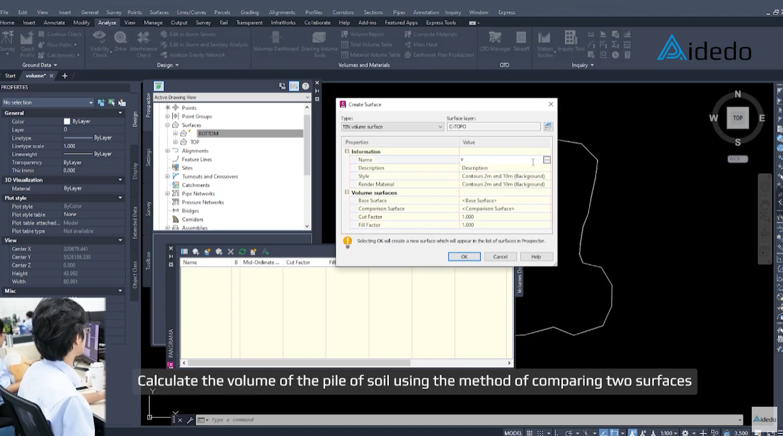The height and width of the screenshot is (436, 783).
Task: Click the Base Surface value cell
Action: click(505, 200)
